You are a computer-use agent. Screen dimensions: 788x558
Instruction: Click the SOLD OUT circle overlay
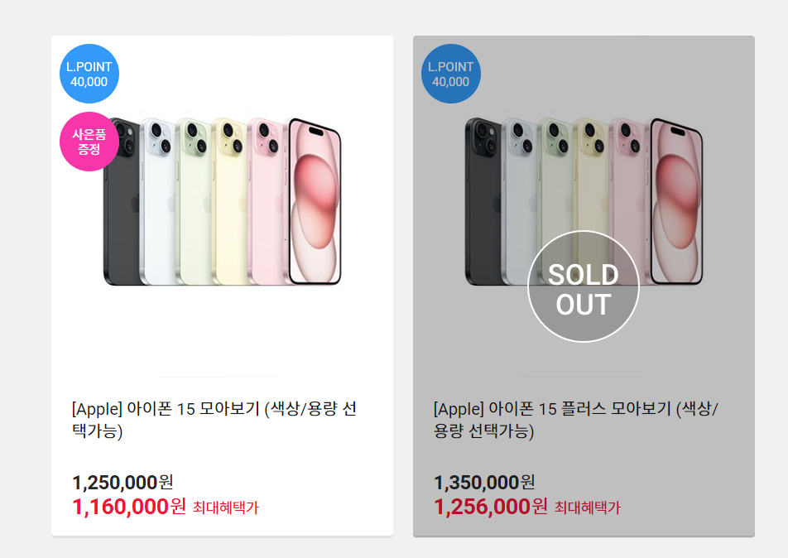click(x=584, y=286)
